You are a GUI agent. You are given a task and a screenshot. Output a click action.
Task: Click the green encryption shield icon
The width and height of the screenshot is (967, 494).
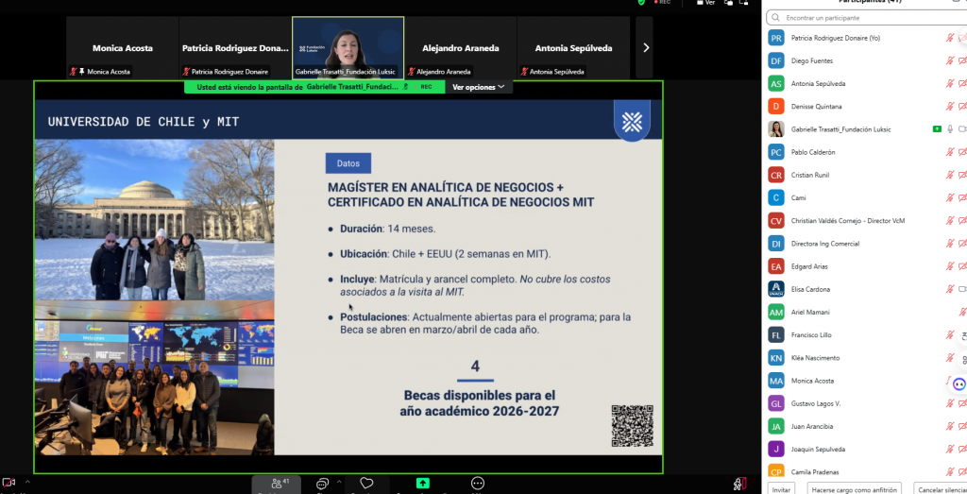(642, 3)
